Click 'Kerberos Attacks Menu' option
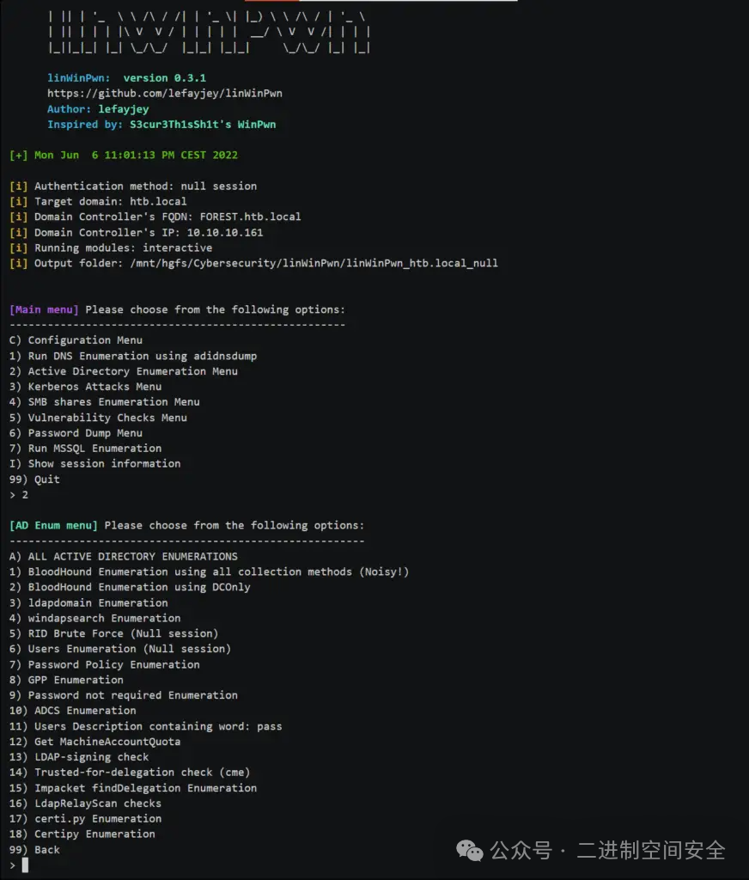 (85, 387)
